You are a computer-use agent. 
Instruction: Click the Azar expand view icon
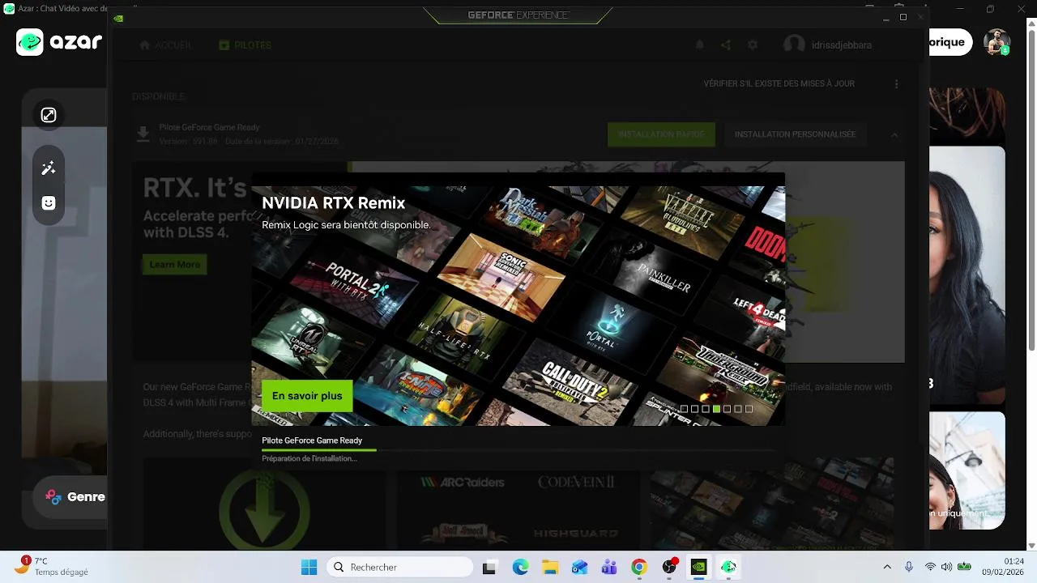point(49,115)
